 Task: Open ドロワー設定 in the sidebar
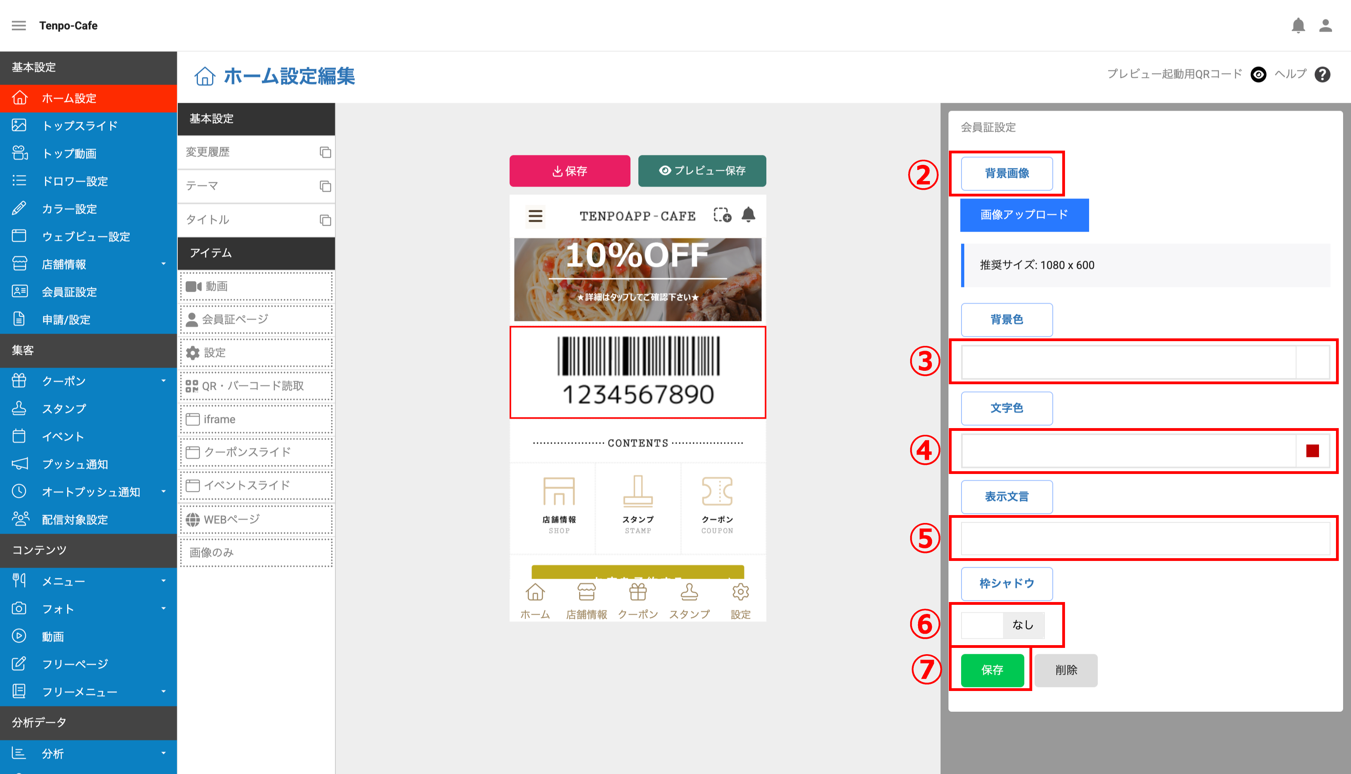88,181
